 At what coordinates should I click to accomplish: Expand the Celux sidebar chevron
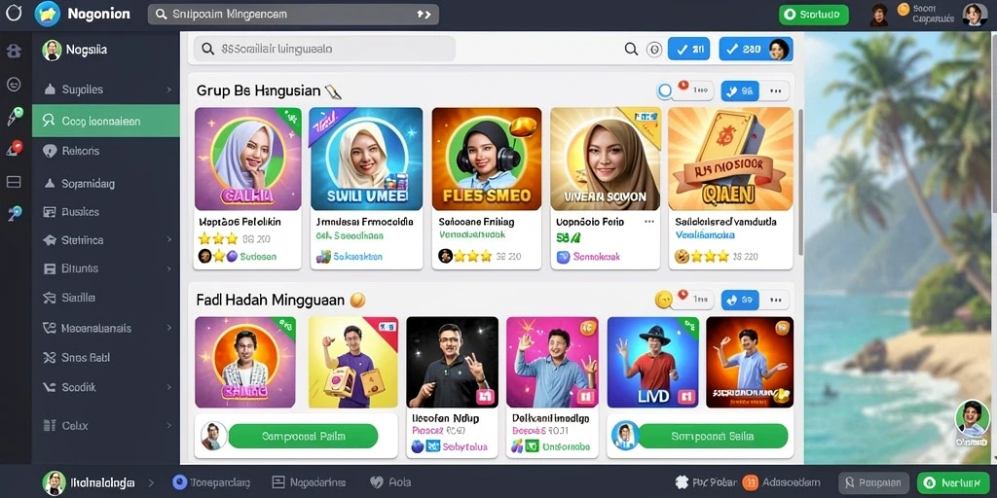[169, 426]
